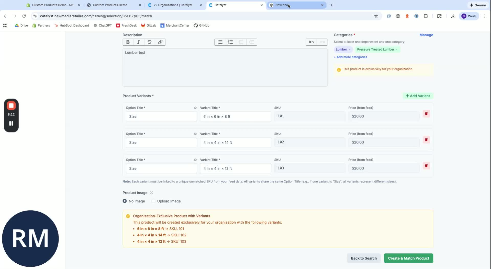Close the Catalyst browser tab
Screen dimensions: 491x269
[x=261, y=5]
